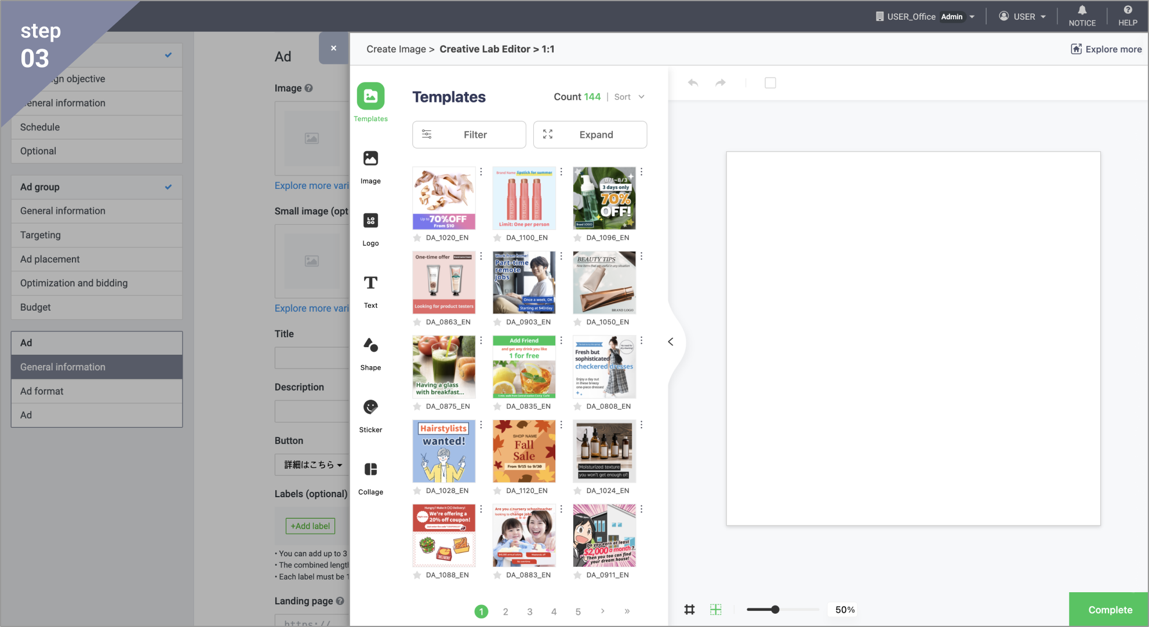
Task: Open the Logo panel icon
Action: (370, 221)
